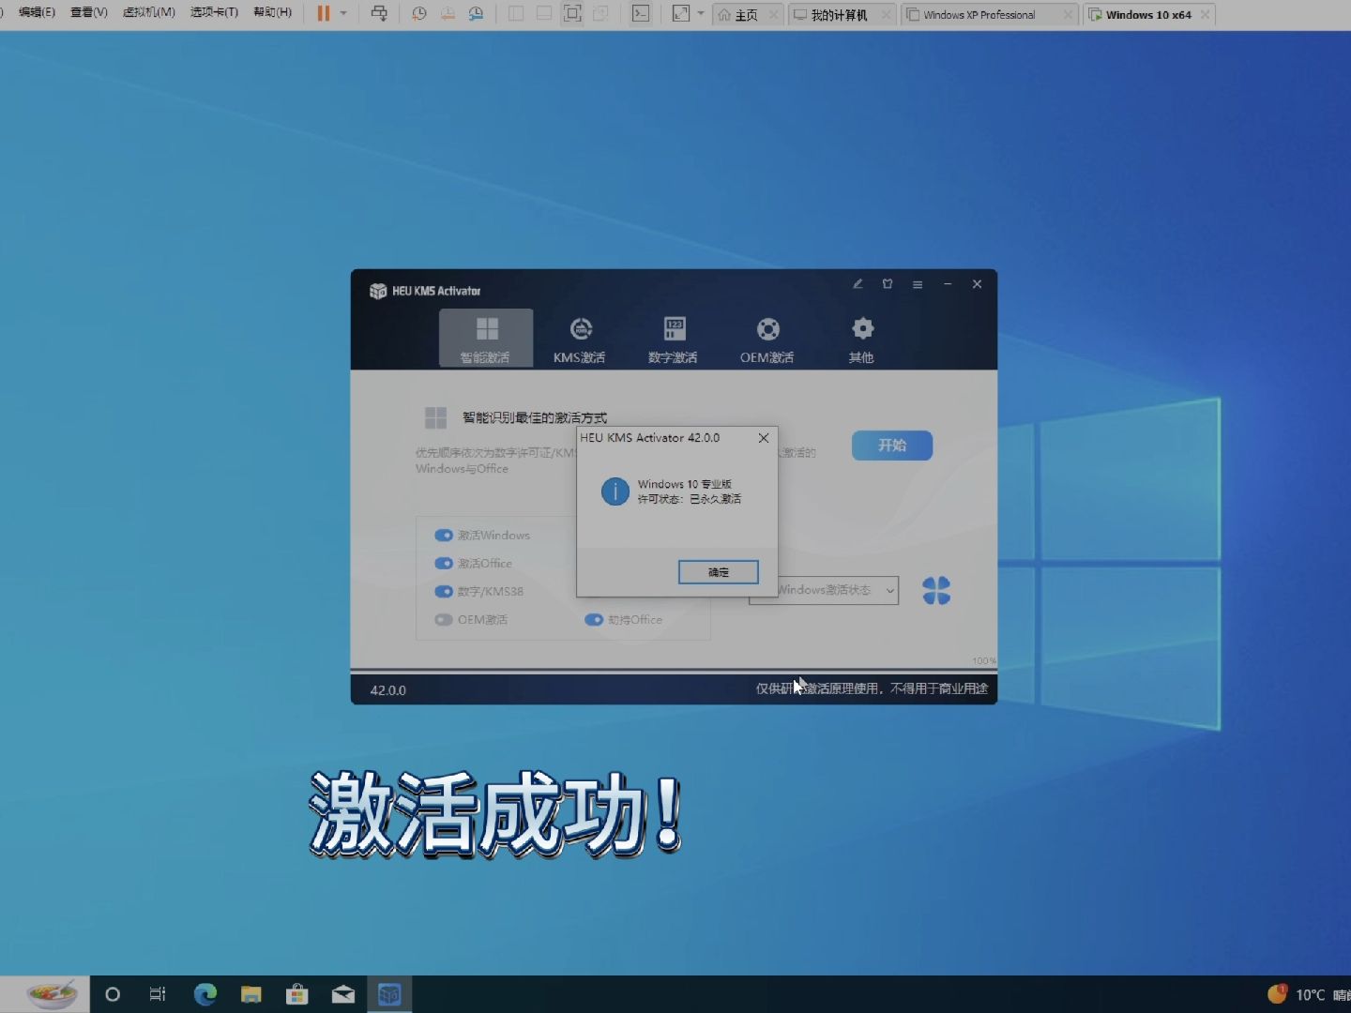Toggle the 激活Windows switch

pyautogui.click(x=444, y=536)
